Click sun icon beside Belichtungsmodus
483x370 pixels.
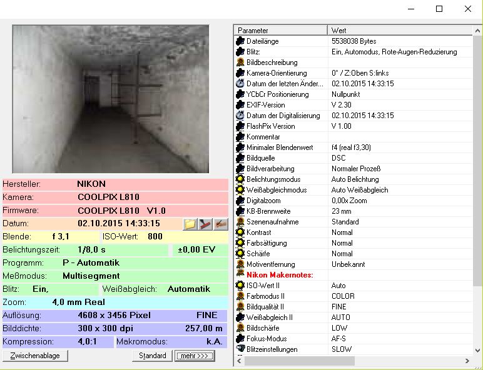pyautogui.click(x=240, y=179)
